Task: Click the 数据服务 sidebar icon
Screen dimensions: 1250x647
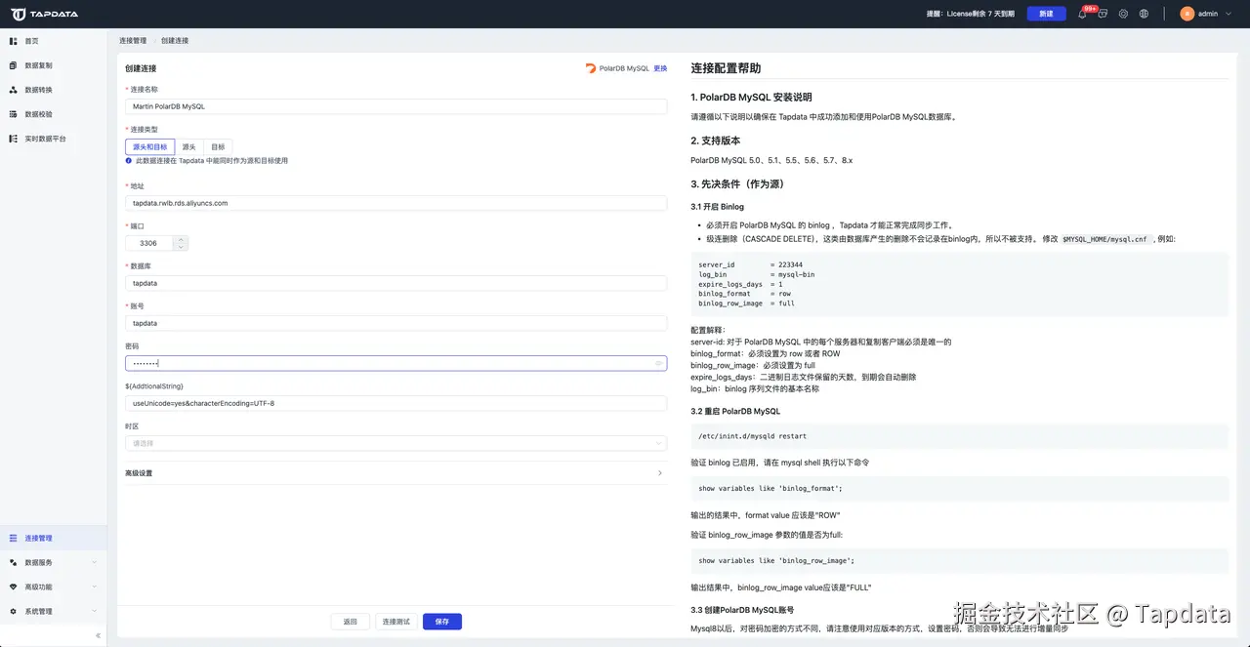Action: click(13, 562)
